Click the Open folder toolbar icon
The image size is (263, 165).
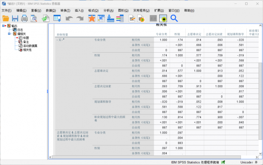5,18
